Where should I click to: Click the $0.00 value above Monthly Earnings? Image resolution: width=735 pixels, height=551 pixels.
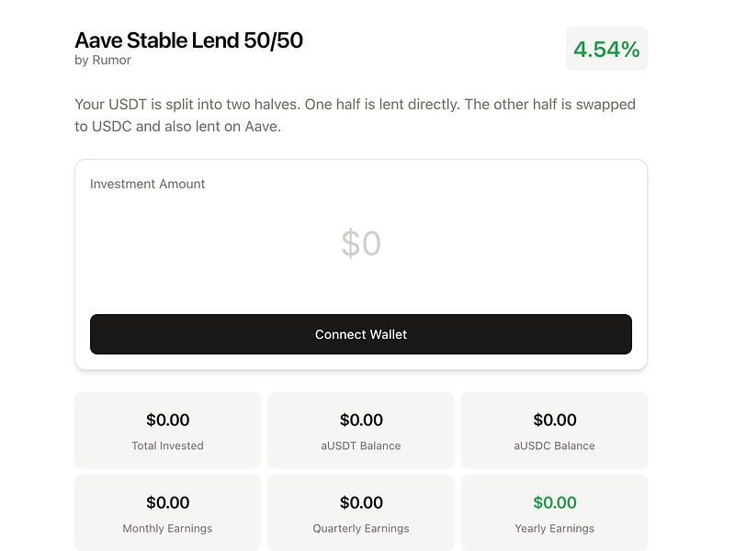click(167, 503)
